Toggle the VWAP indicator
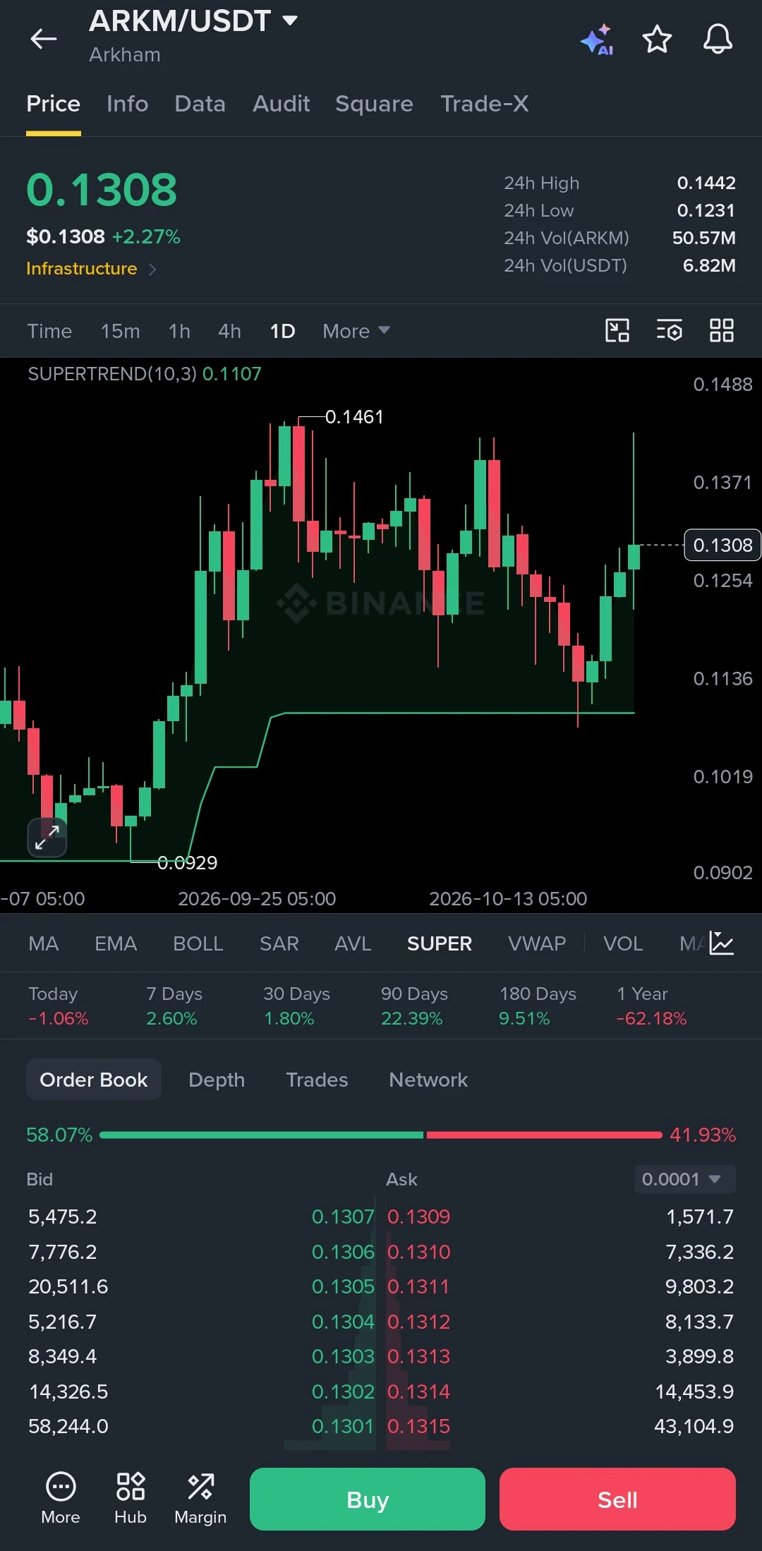 tap(537, 943)
